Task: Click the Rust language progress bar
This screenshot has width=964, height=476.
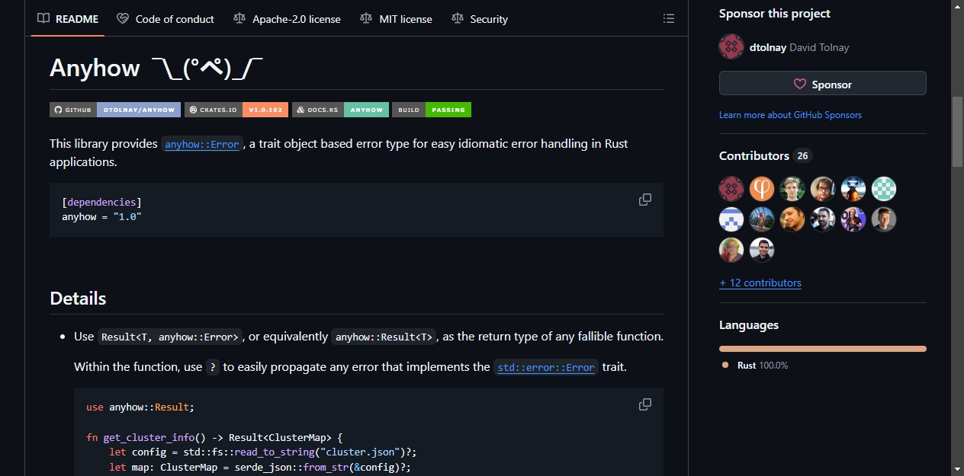Action: [x=822, y=349]
